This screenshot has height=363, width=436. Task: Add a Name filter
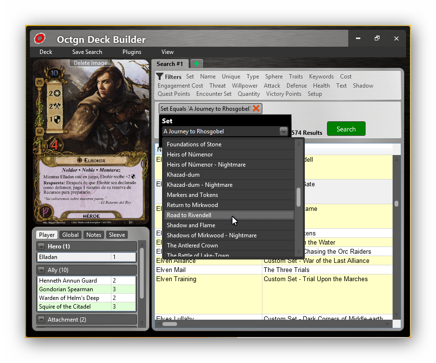pyautogui.click(x=208, y=77)
